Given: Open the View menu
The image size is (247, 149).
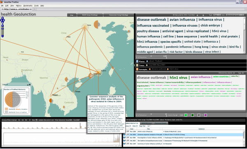Looking at the screenshot, I should 12,6.
